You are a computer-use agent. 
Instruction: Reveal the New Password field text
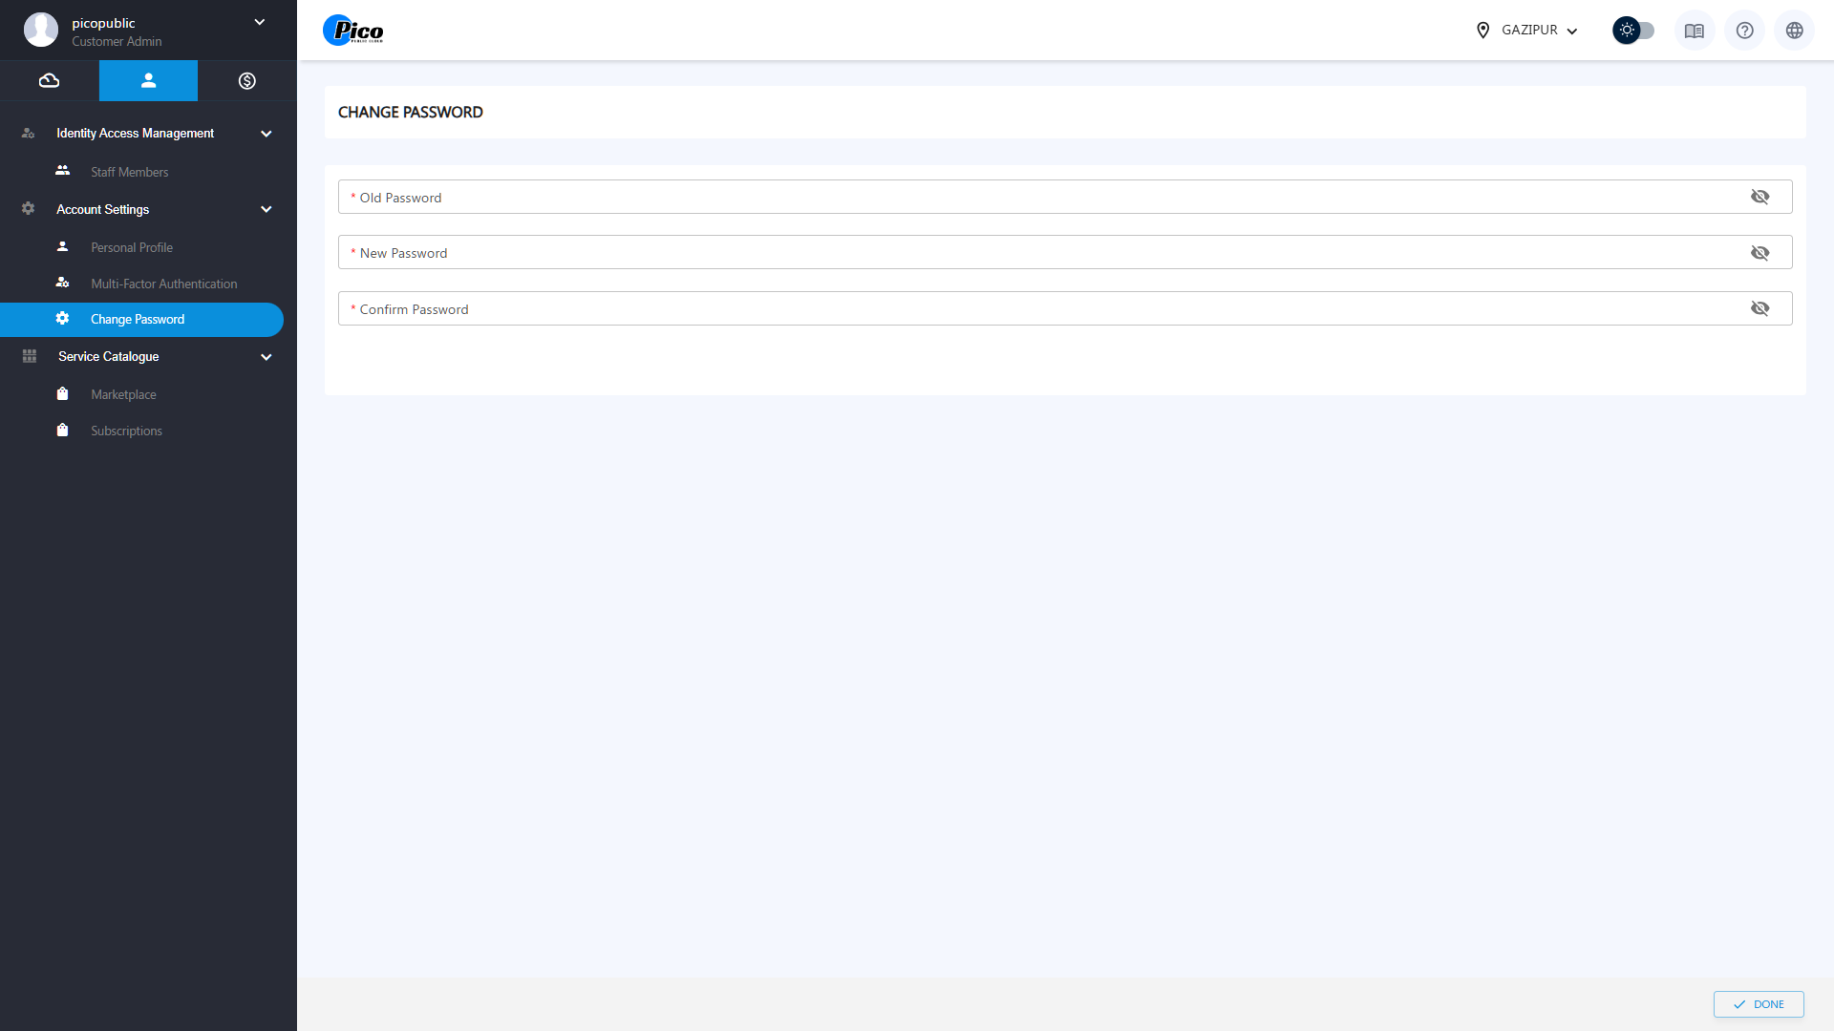click(1759, 253)
